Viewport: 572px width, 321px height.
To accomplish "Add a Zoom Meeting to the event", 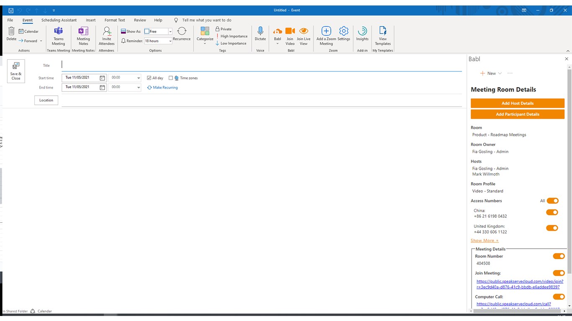I will pos(326,36).
